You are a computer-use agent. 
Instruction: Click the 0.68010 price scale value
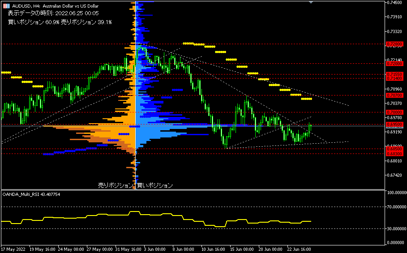pyautogui.click(x=394, y=161)
